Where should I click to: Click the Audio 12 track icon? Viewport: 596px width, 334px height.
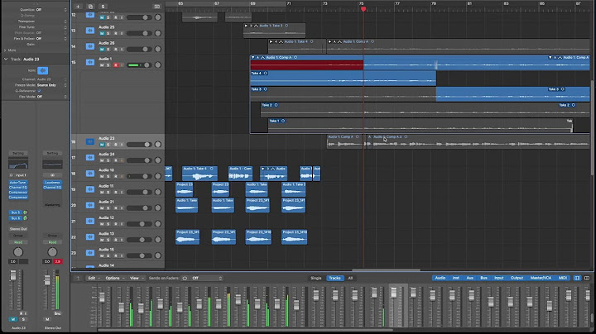click(x=90, y=222)
